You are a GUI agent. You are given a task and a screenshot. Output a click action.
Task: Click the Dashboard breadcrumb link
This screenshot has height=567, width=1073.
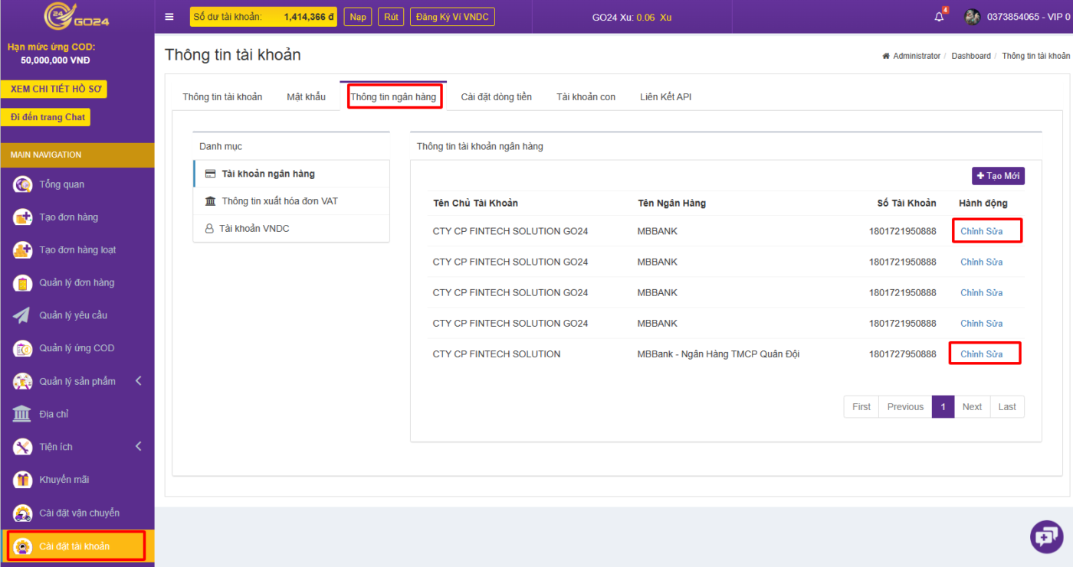tap(970, 56)
